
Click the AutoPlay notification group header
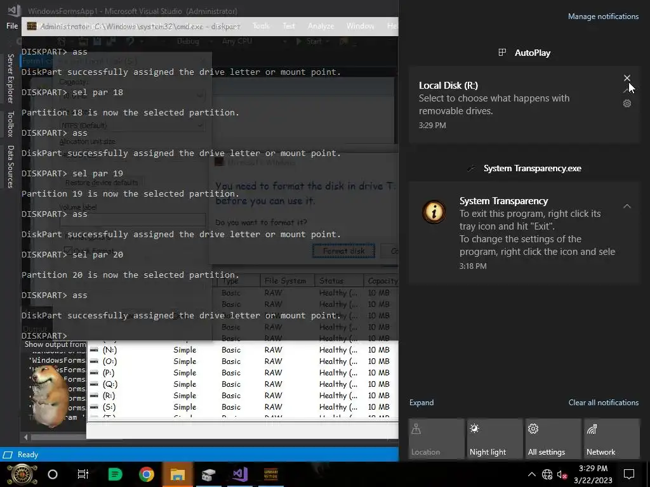pos(524,53)
